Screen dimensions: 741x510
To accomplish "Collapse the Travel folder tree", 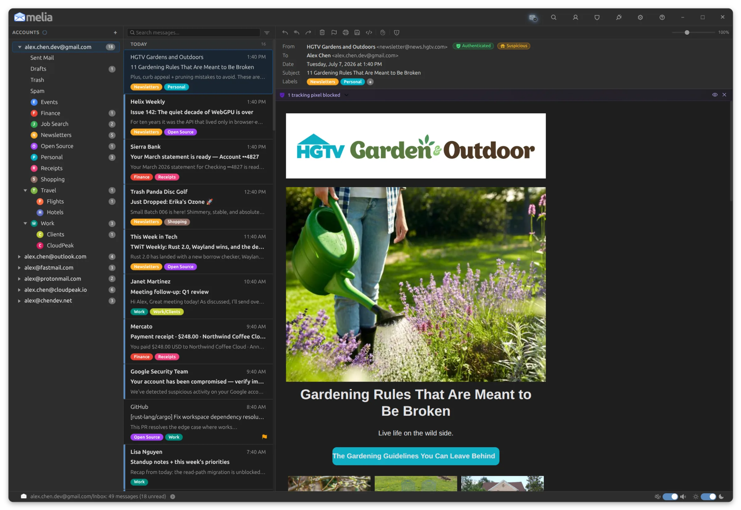I will [25, 190].
